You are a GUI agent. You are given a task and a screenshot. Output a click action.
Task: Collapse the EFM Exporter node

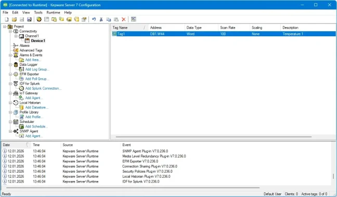tap(10, 74)
